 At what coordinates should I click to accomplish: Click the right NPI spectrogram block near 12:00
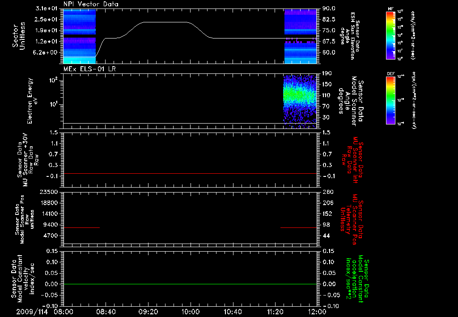click(x=300, y=36)
